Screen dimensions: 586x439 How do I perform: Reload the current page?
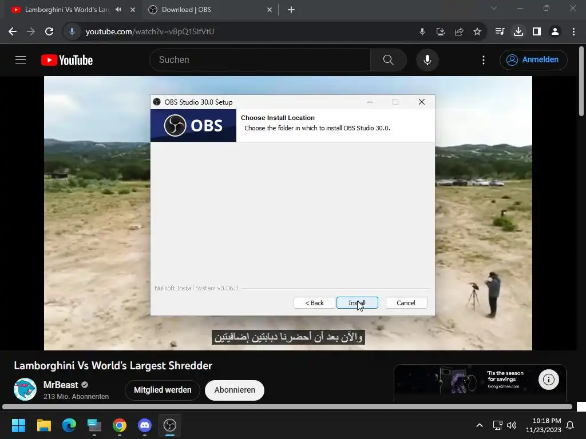49,32
